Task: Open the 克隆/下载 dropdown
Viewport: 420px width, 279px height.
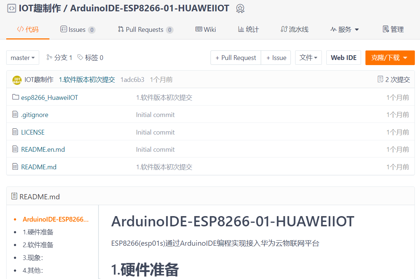Action: [390, 57]
